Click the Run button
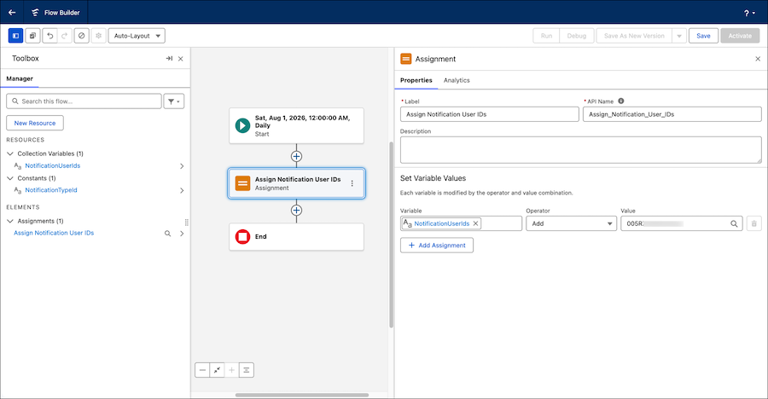Screen dimensions: 768x399 546,36
